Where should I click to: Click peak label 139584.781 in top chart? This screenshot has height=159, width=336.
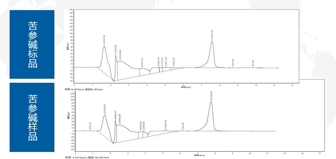[x=174, y=62]
